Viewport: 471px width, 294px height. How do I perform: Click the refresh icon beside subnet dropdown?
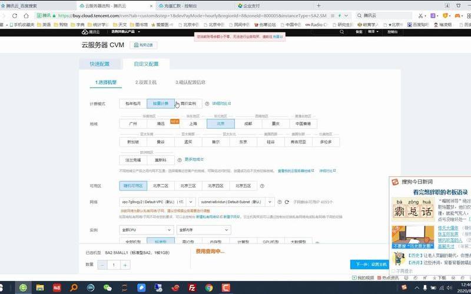click(287, 202)
